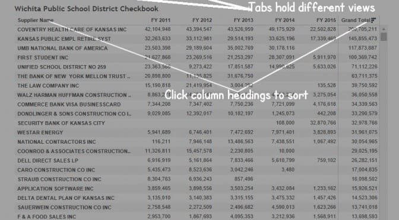Select COONROD & ASSOCIATES CONSTRUCTION supplier
This screenshot has height=220, width=399.
[x=74, y=151]
